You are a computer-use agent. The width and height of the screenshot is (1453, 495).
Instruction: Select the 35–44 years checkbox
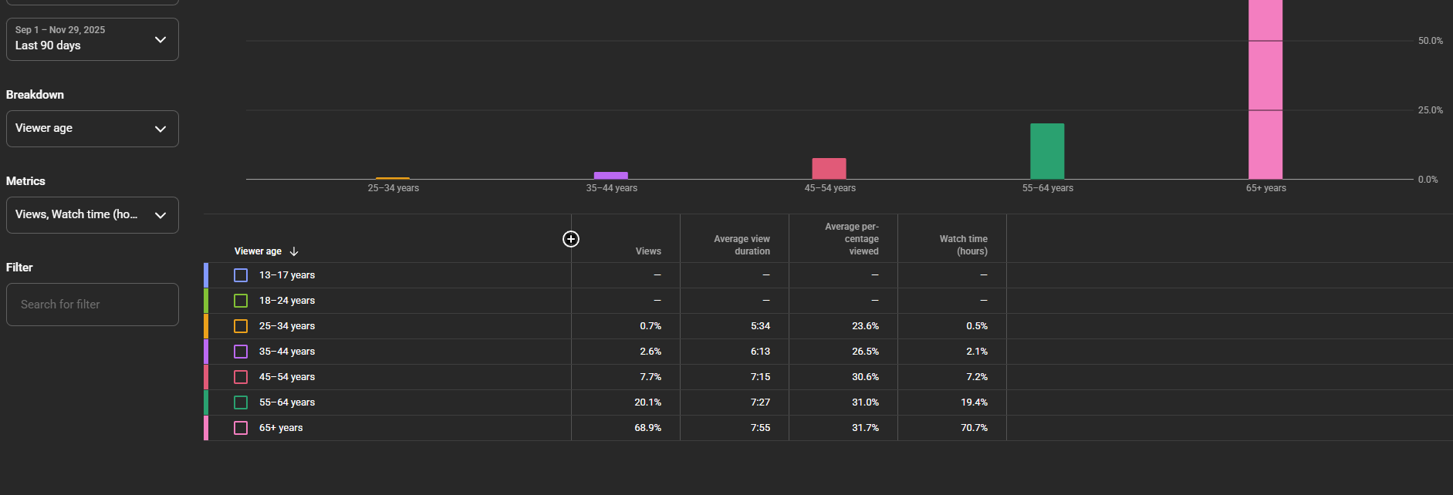tap(241, 352)
